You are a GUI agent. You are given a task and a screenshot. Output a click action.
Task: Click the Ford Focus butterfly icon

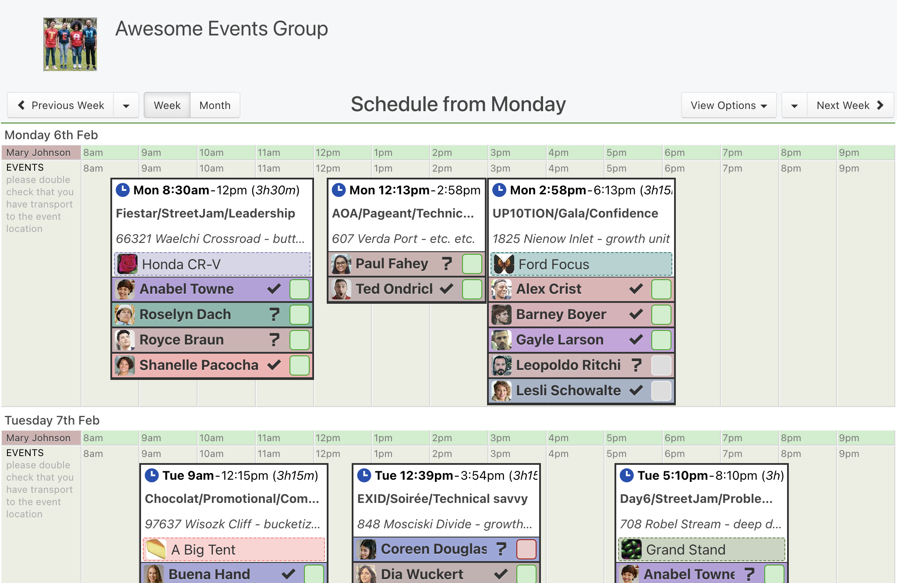(504, 264)
